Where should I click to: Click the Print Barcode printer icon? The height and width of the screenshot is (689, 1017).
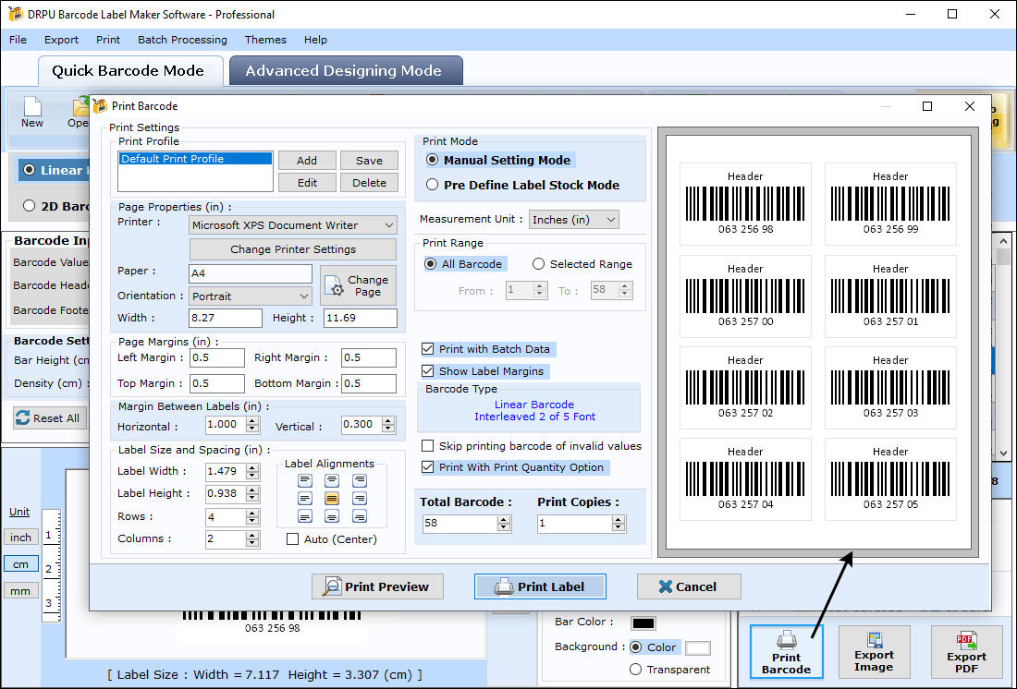tap(786, 639)
